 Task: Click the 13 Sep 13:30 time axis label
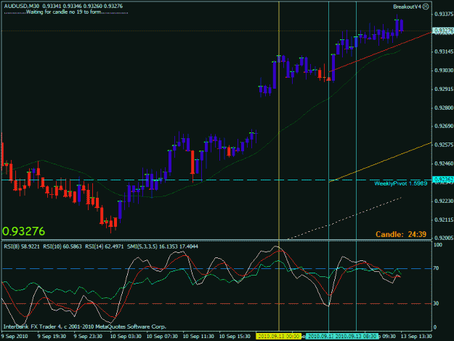click(416, 337)
